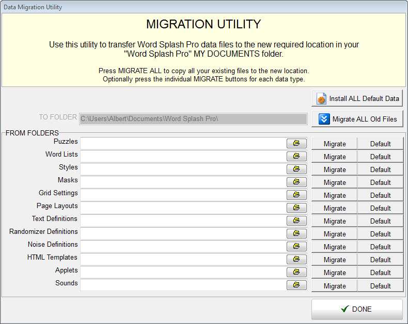Click the Grid Settings path field
This screenshot has height=324, width=408.
(x=183, y=195)
